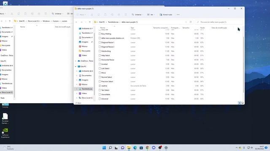The width and height of the screenshot is (270, 151).
Task: Expand the highlighted Transferências tree node
Action: 77,89
